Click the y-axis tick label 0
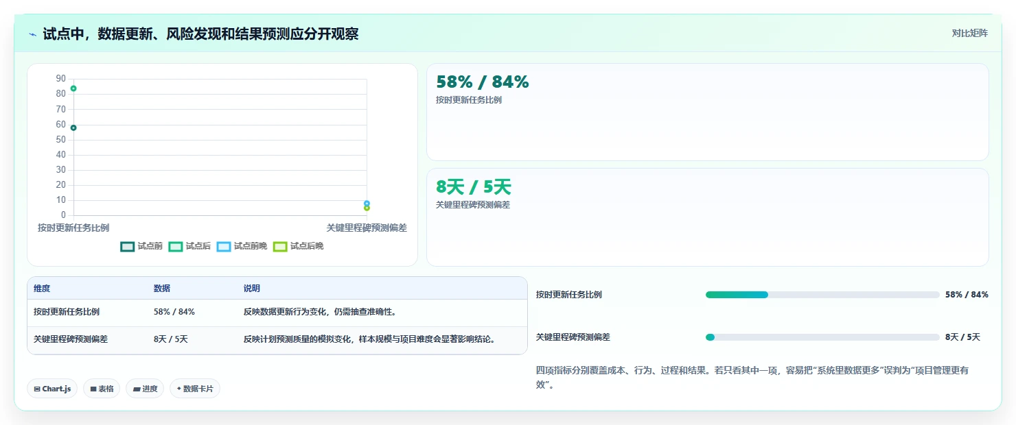1016x425 pixels. coord(63,215)
